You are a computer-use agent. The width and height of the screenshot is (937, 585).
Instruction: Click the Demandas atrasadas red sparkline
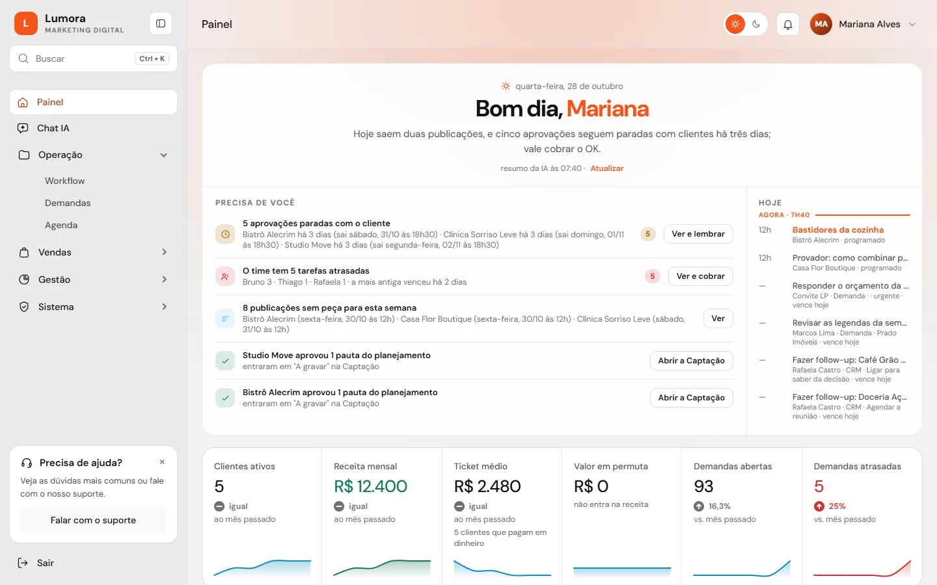tap(862, 568)
